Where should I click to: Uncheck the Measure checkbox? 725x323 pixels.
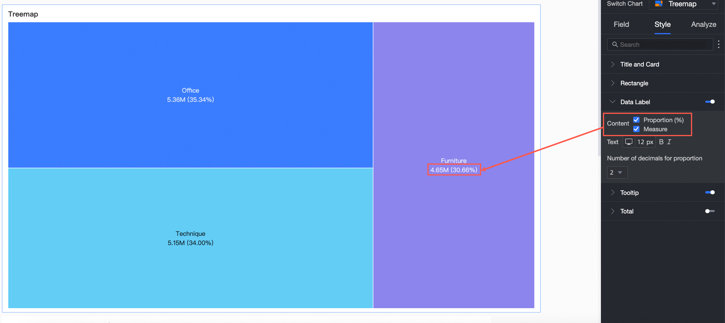[636, 129]
